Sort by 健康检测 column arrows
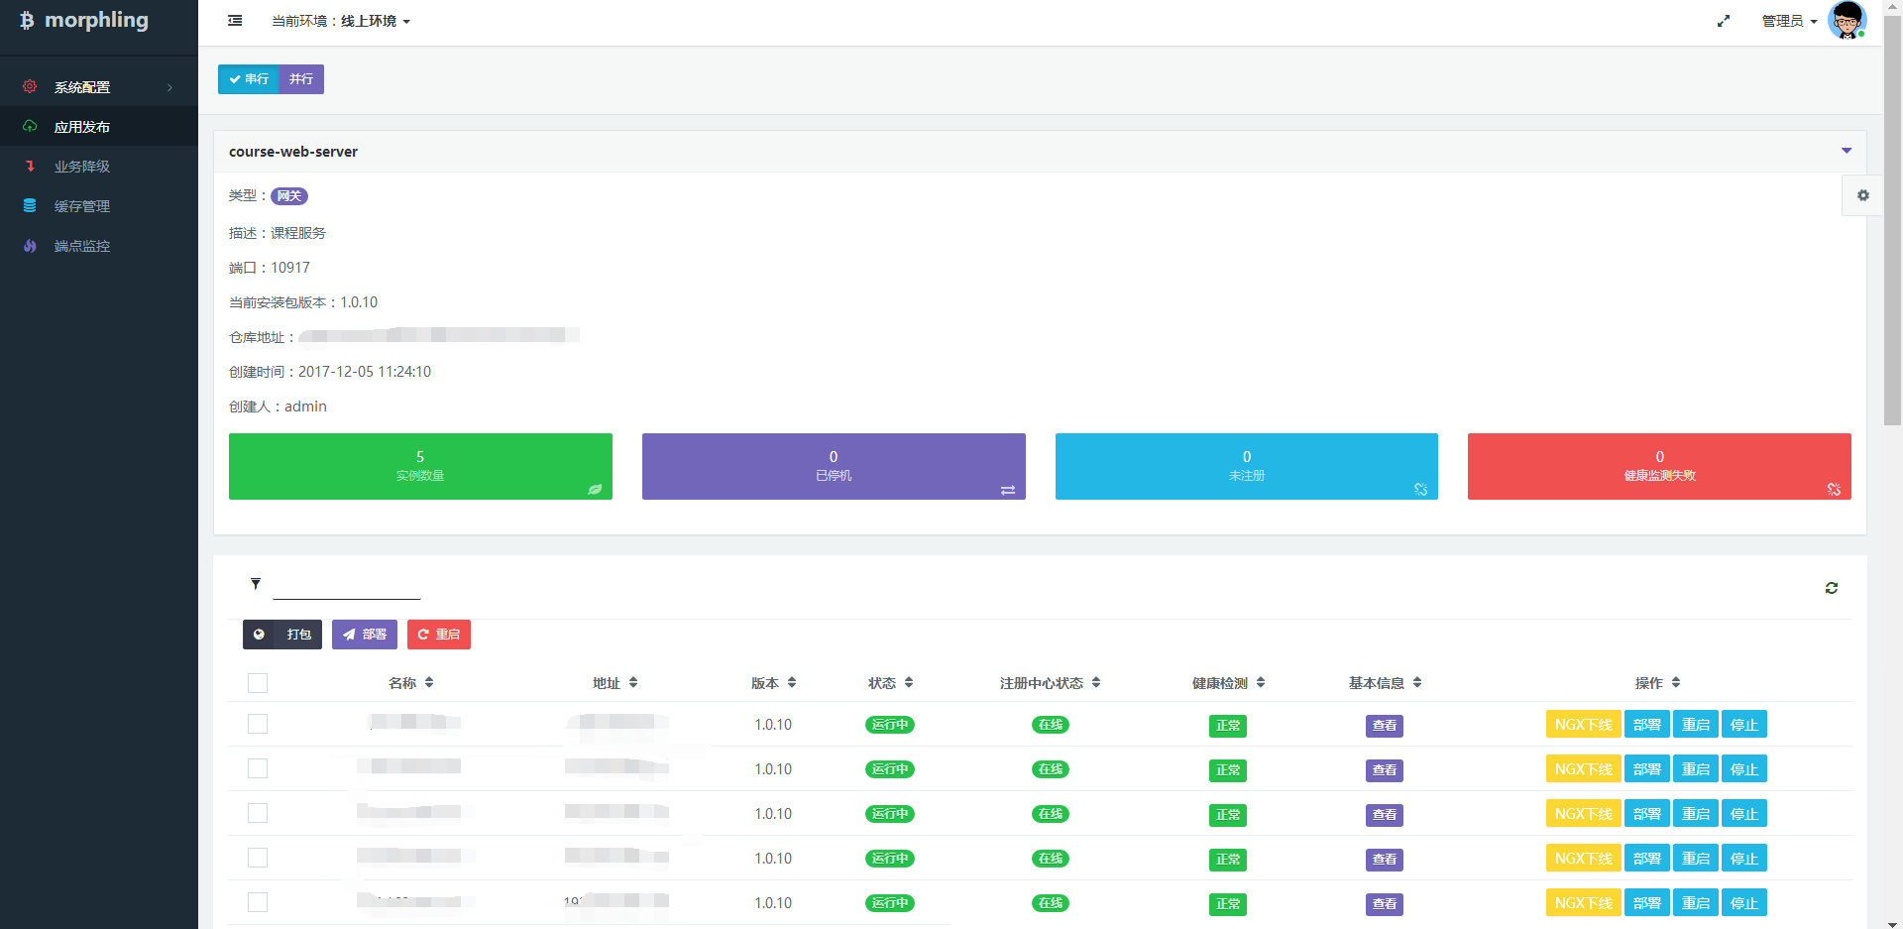 1261,682
